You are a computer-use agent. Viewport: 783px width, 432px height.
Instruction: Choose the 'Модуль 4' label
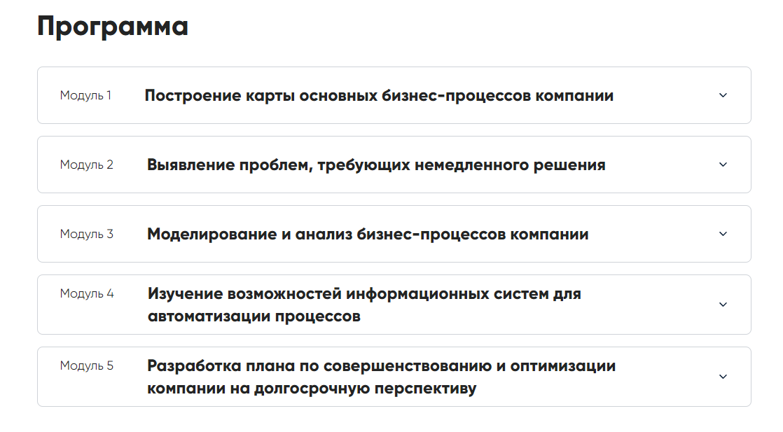[86, 293]
